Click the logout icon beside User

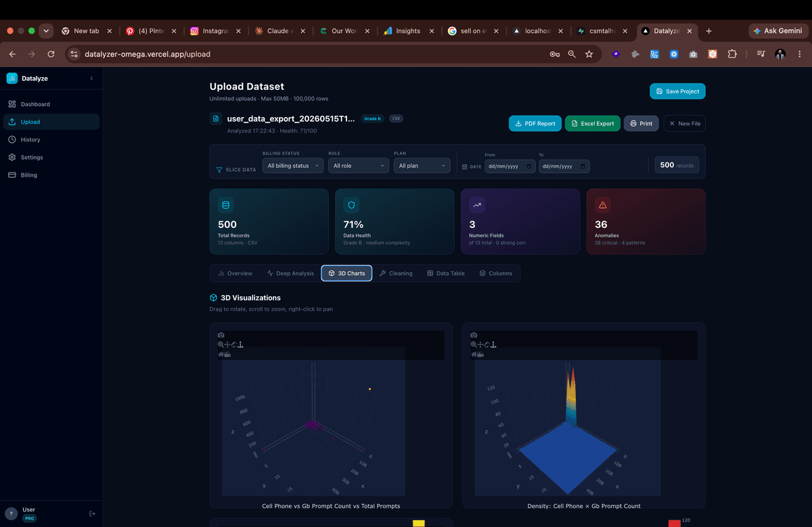(x=92, y=513)
